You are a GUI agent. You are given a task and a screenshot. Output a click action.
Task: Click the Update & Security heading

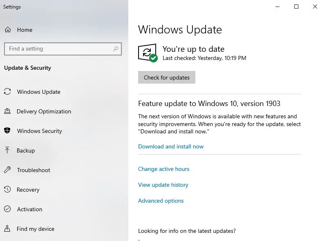[x=27, y=68]
